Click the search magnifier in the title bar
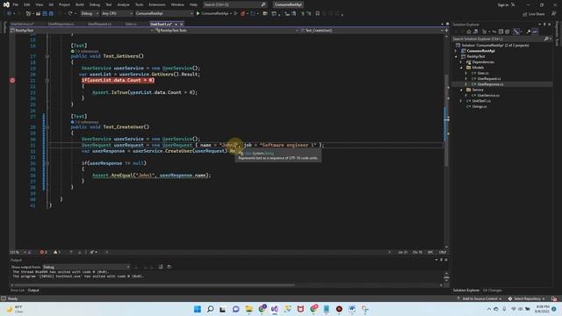The width and height of the screenshot is (562, 316). click(x=263, y=4)
